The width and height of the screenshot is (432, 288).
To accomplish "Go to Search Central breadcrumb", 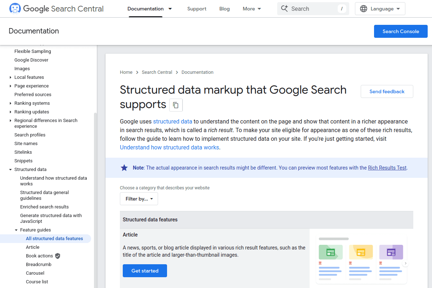I will tap(157, 72).
